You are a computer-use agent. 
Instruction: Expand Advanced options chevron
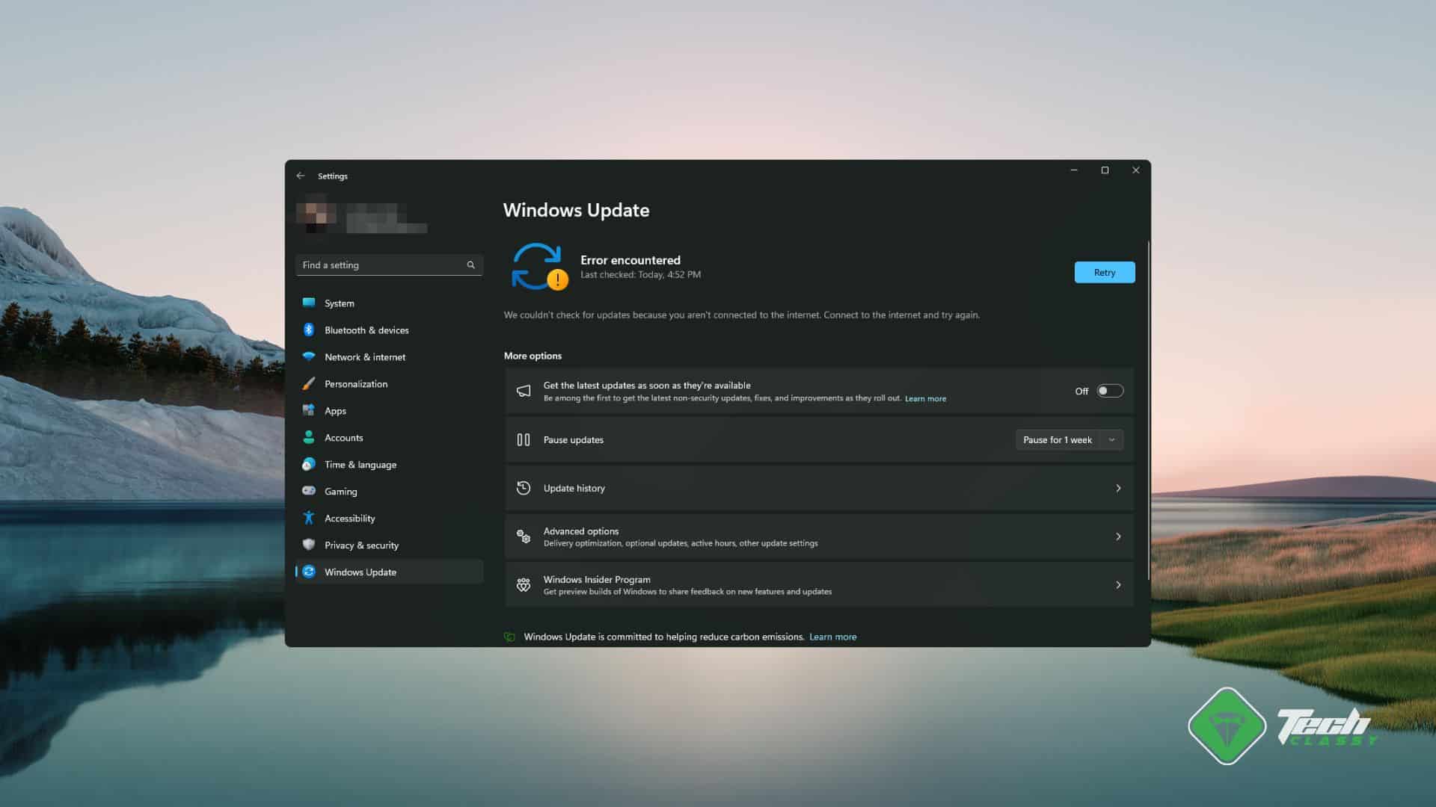tap(1117, 537)
